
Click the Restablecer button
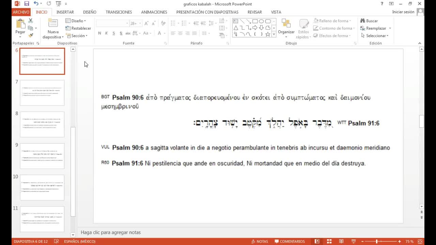point(78,28)
